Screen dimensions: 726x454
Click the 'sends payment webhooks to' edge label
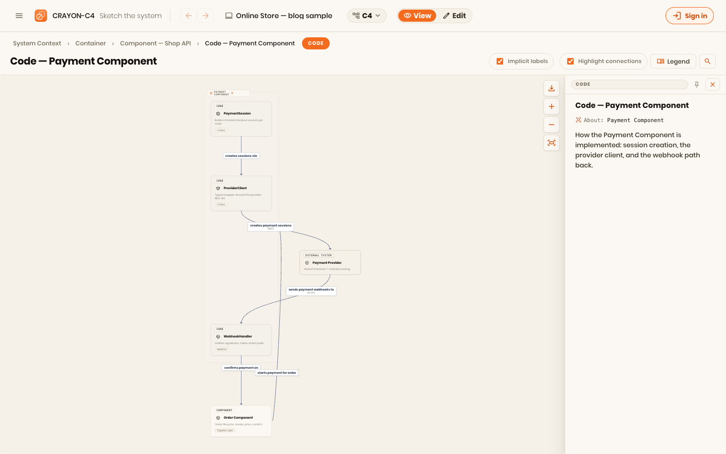311,291
